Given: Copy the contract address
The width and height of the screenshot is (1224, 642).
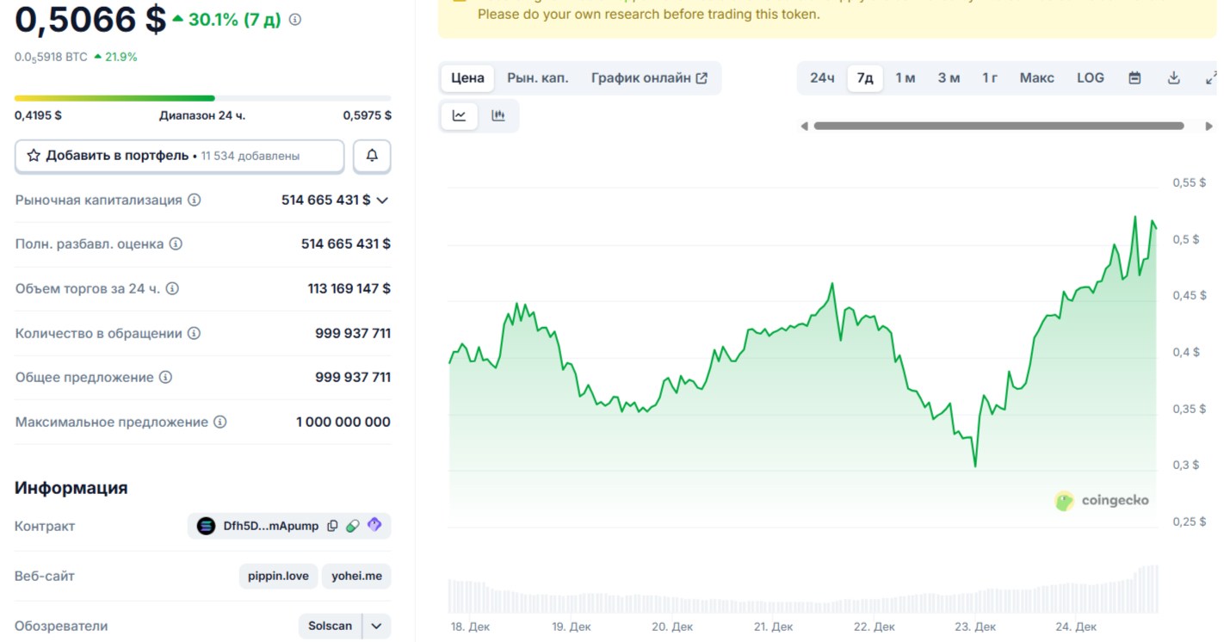Looking at the screenshot, I should 333,525.
